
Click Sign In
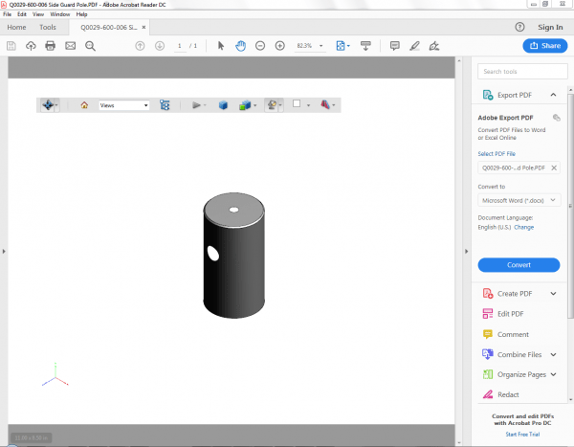pos(550,27)
